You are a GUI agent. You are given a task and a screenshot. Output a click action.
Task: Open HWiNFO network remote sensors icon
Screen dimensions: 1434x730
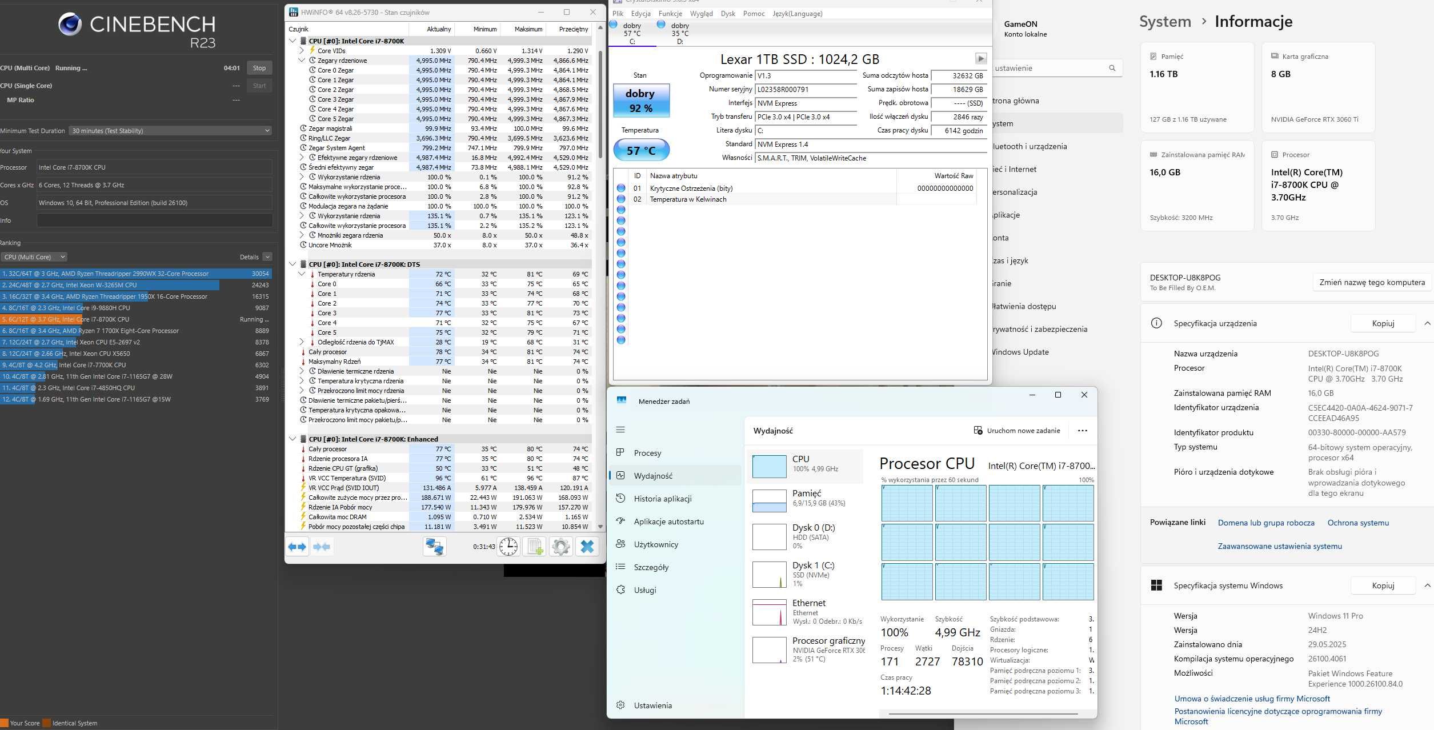coord(434,547)
